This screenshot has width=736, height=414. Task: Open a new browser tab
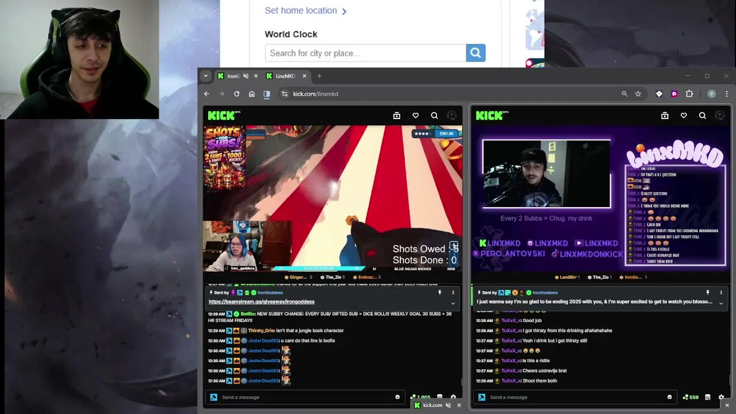click(x=319, y=76)
